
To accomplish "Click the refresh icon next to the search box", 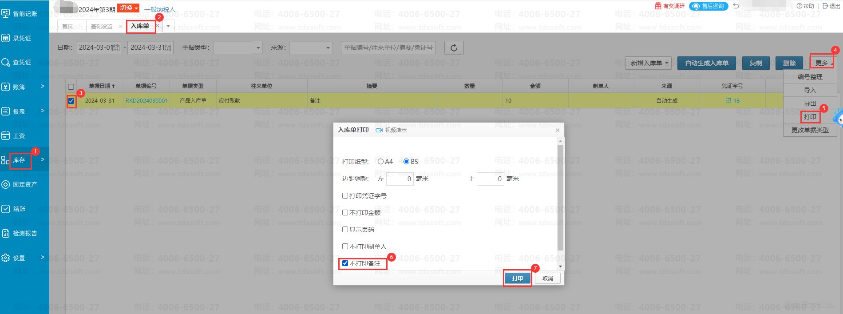I will 454,48.
